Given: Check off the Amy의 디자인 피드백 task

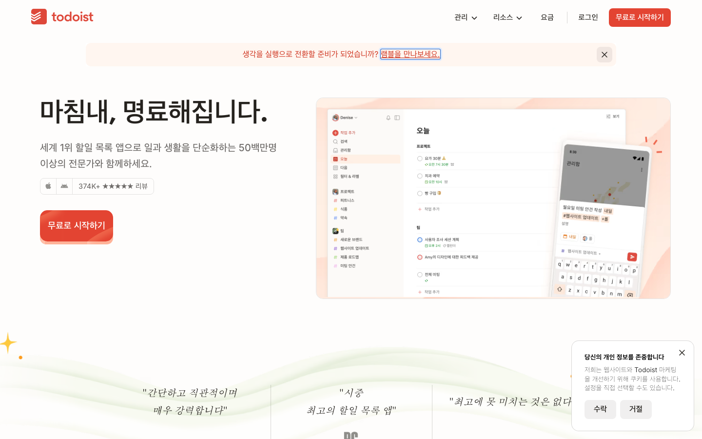Looking at the screenshot, I should click(x=420, y=257).
